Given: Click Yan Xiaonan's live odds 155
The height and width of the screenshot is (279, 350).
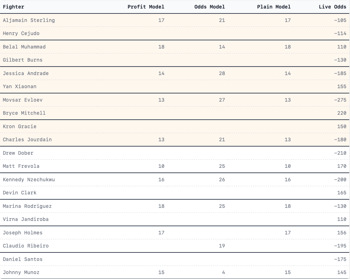Looking at the screenshot, I should coord(342,86).
